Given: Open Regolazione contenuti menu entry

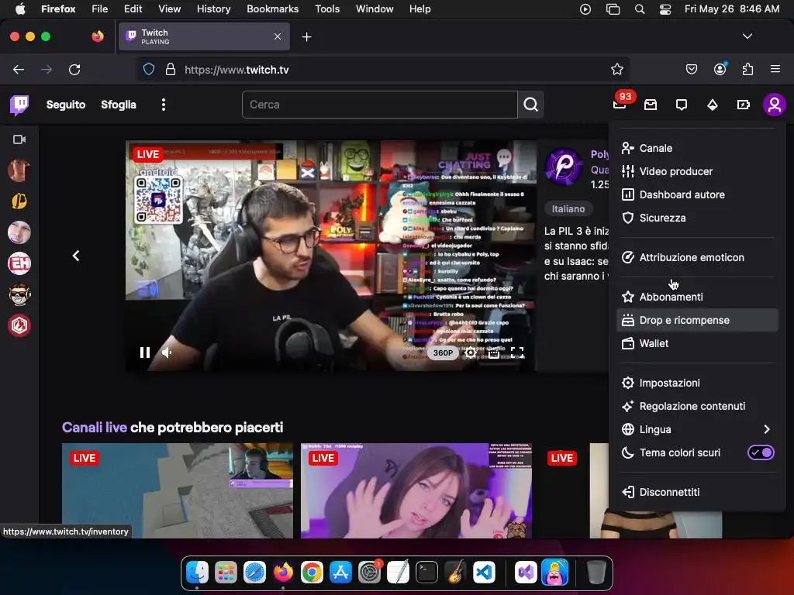Looking at the screenshot, I should pos(698,406).
